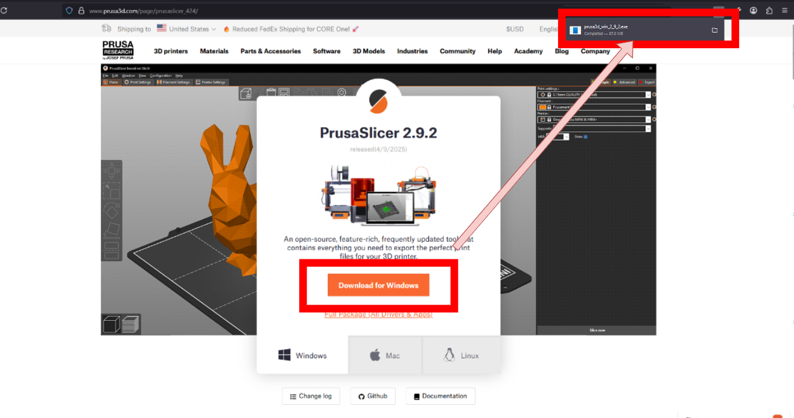Screen dimensions: 794x418
Task: Click the Download for Windows button
Action: pos(378,285)
